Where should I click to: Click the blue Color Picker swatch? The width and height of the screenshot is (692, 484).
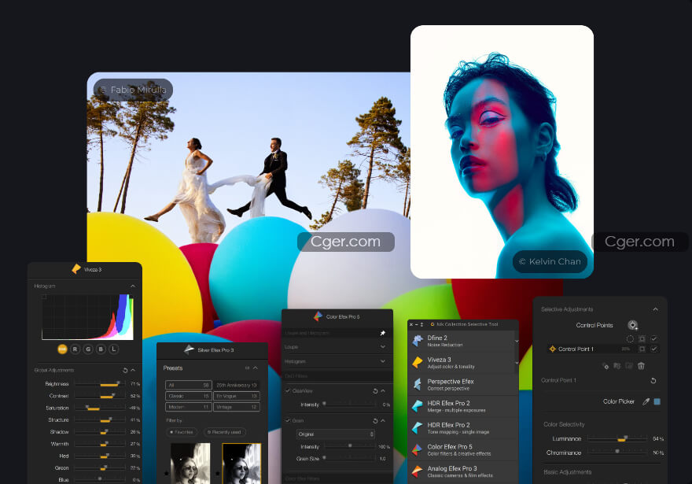tap(657, 401)
